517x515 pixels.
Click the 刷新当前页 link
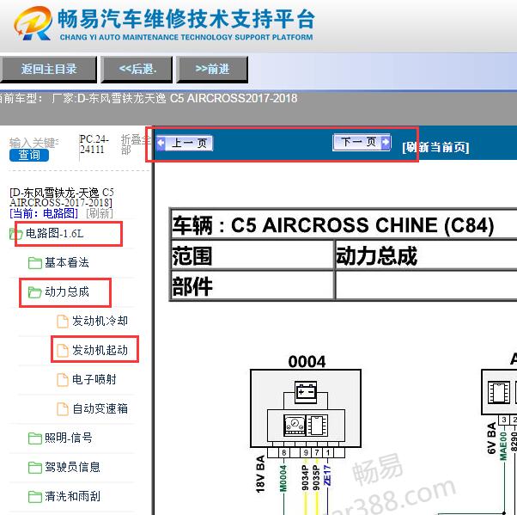tap(435, 147)
